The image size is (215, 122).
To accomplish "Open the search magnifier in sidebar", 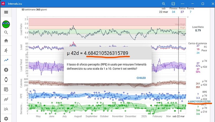I will 6,32.
